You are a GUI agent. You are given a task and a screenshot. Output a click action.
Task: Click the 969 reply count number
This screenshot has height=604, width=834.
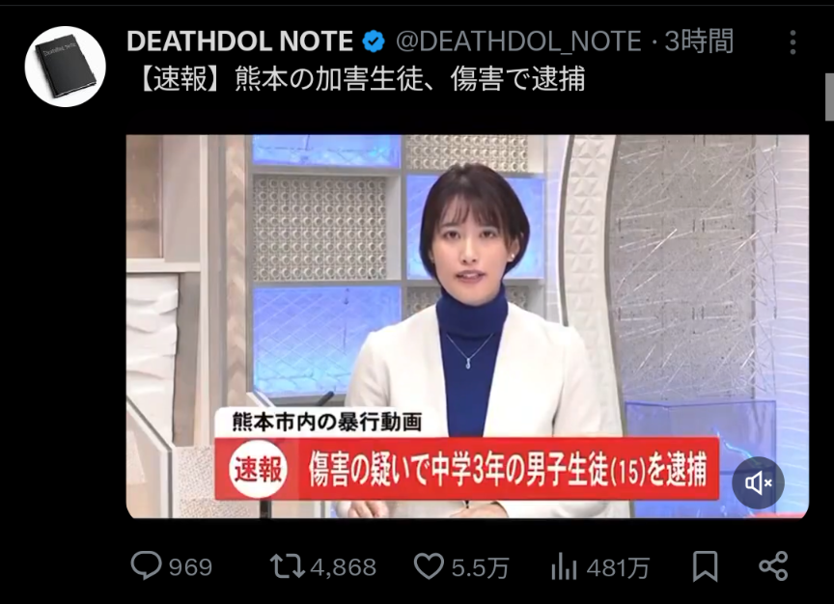190,567
